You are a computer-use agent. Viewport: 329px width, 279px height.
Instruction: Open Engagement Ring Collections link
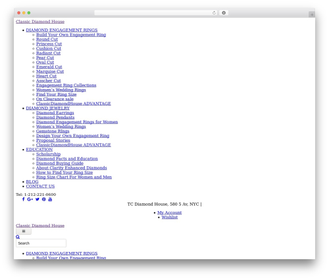66,85
